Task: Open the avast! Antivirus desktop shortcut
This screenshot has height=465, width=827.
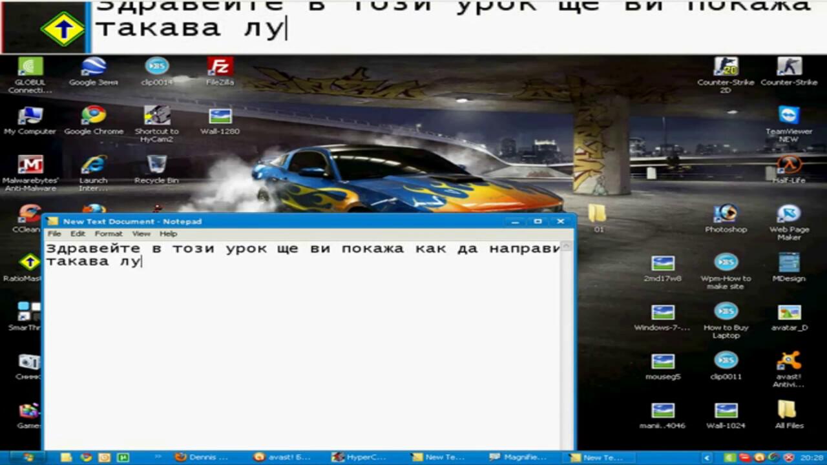Action: coord(788,362)
